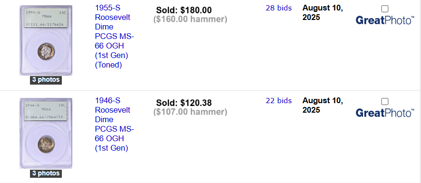Viewport: 421px width, 183px height.
Task: Open the 3 photos badge under the 1946-S dime
Action: [46, 173]
